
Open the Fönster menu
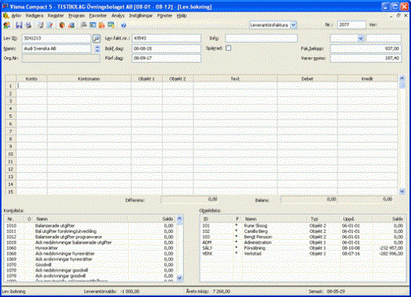click(164, 16)
